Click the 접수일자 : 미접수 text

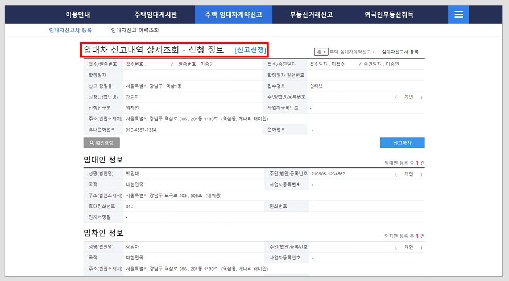pos(327,64)
